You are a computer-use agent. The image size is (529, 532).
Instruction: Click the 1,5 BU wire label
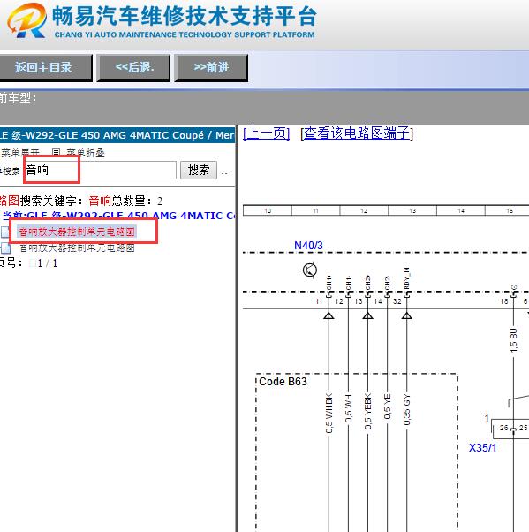tap(514, 340)
